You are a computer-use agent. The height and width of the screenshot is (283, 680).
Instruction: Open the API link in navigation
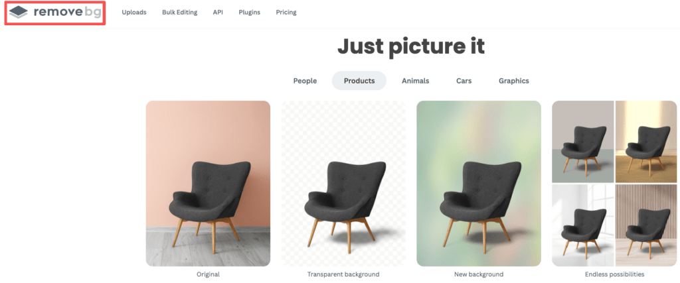218,12
